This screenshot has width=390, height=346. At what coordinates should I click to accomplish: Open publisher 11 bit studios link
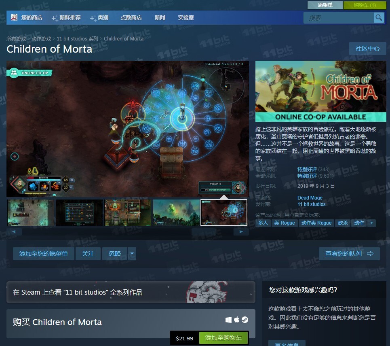click(x=312, y=204)
